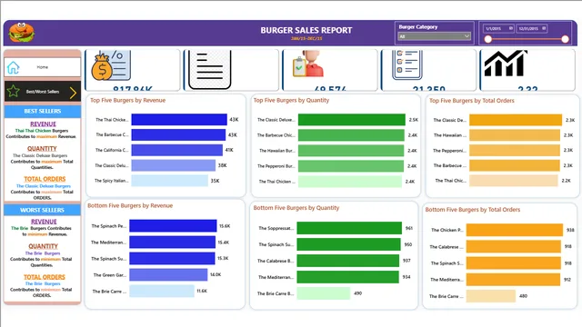Select The Brie Carre 11.6K revenue bar
This screenshot has height=327, width=582.
[x=162, y=291]
